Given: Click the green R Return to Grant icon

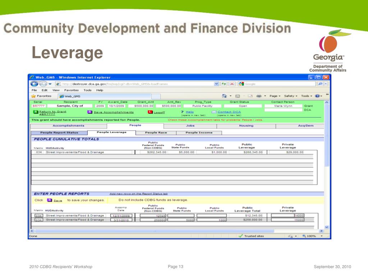Looking at the screenshot, I should click(36, 112).
